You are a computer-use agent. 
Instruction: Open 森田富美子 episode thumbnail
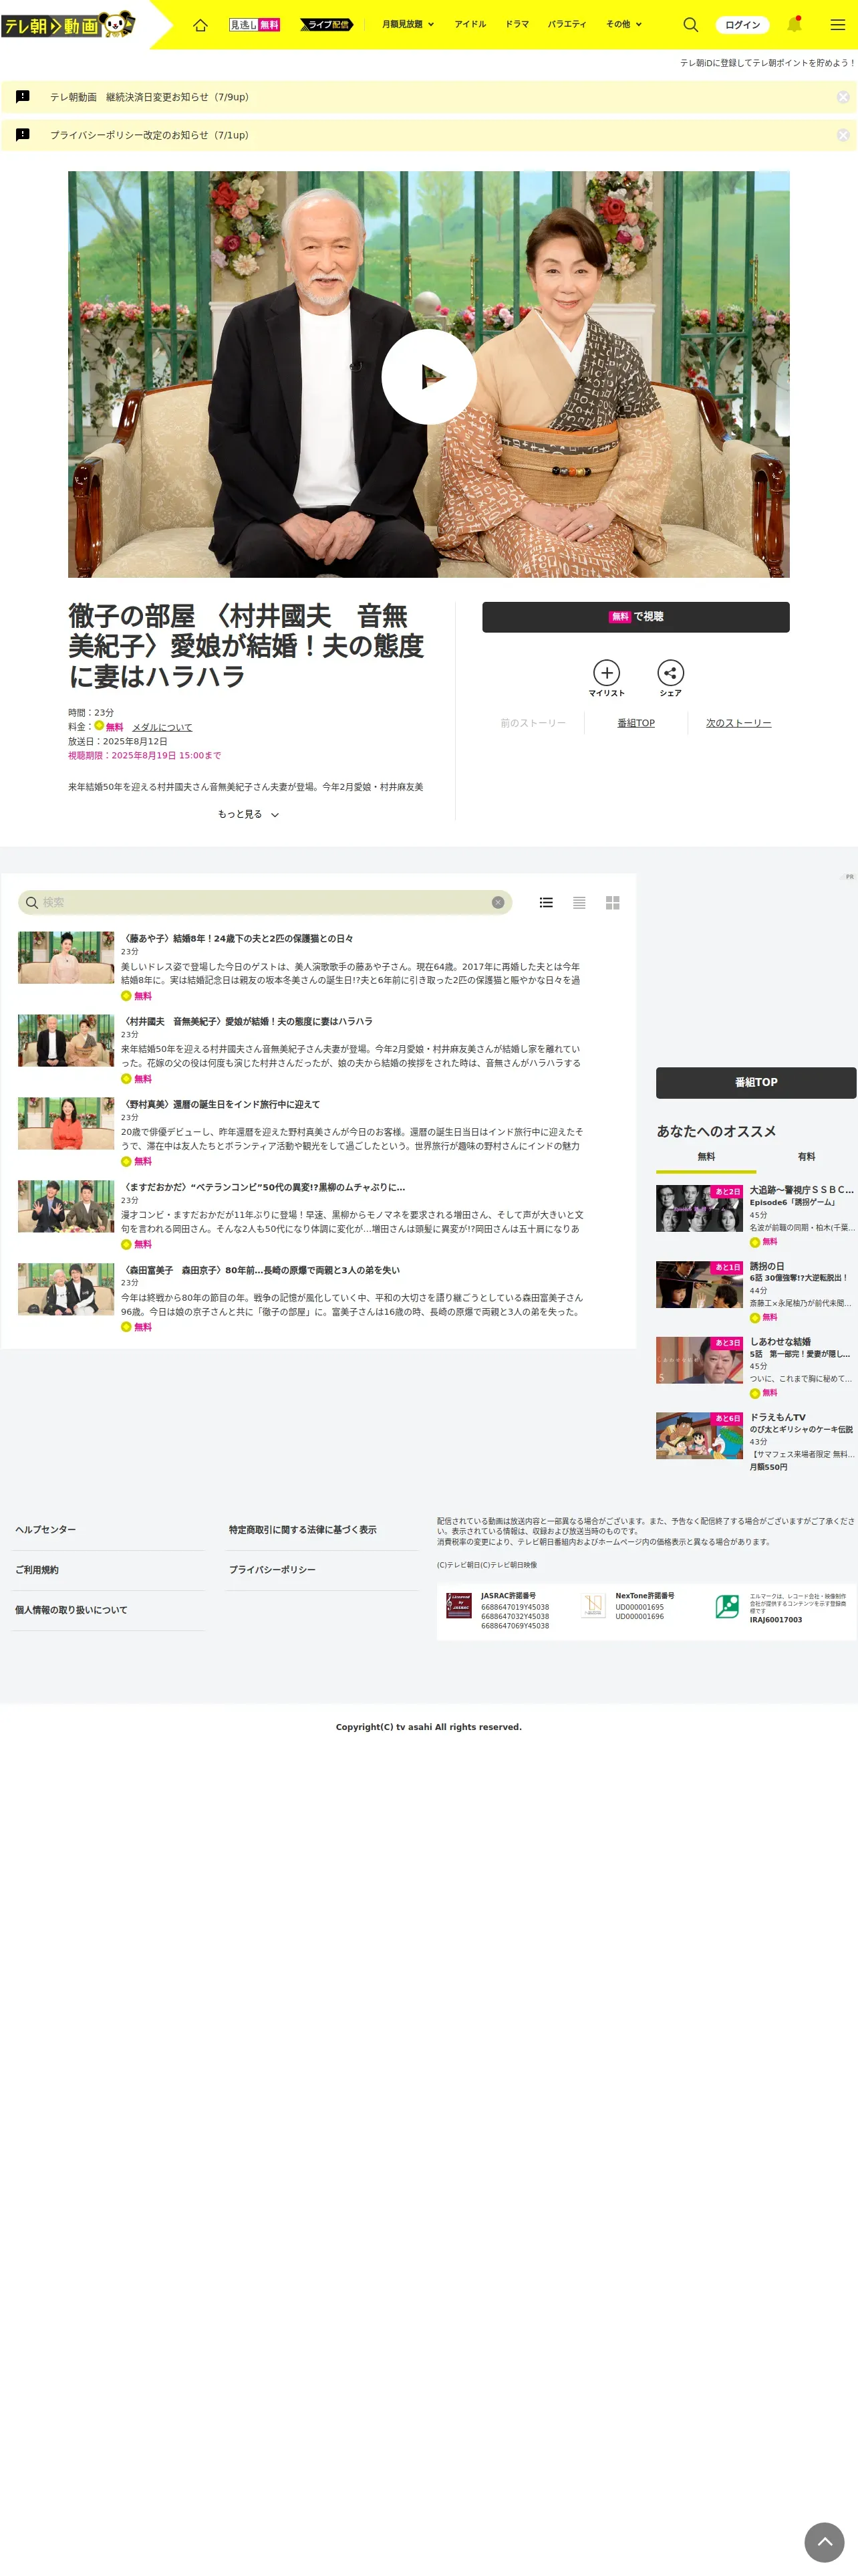pyautogui.click(x=66, y=1289)
